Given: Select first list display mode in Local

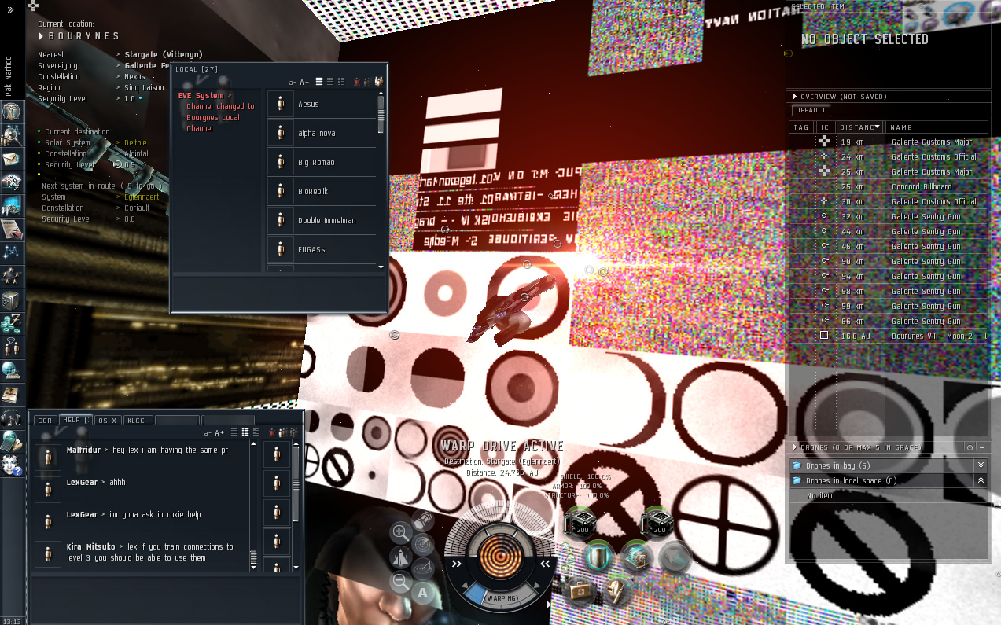Looking at the screenshot, I should pos(319,82).
